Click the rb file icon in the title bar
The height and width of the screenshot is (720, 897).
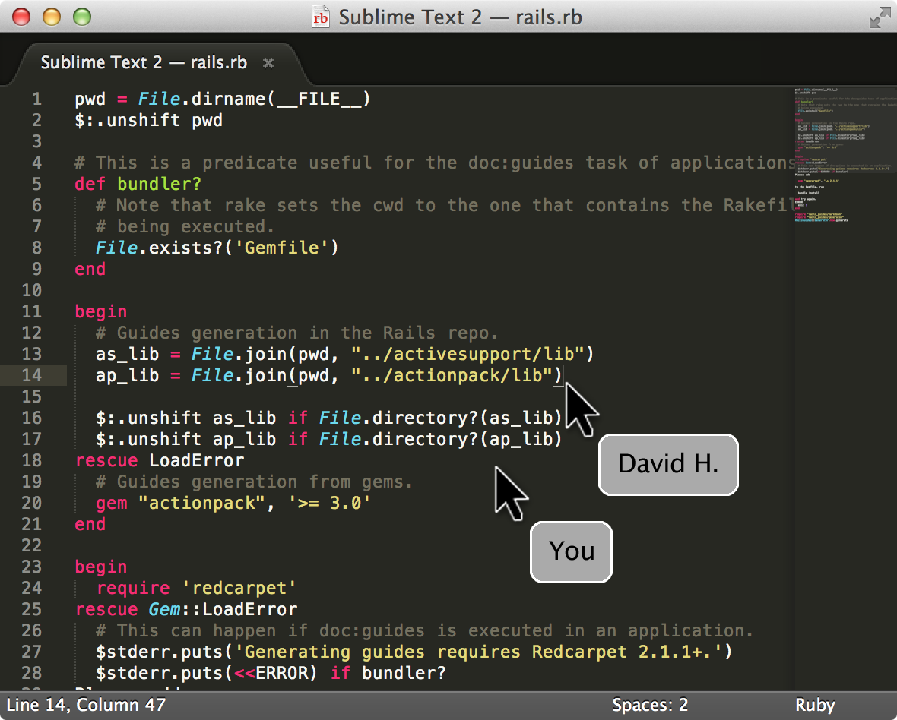pos(320,17)
